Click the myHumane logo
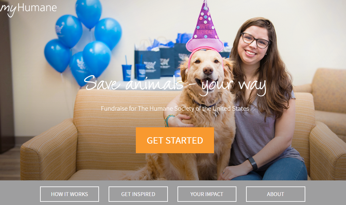346x205 pixels. point(28,9)
